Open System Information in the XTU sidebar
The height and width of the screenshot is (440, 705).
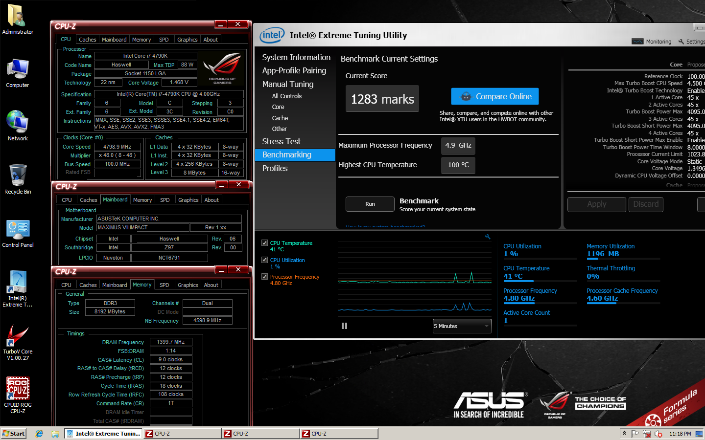296,57
